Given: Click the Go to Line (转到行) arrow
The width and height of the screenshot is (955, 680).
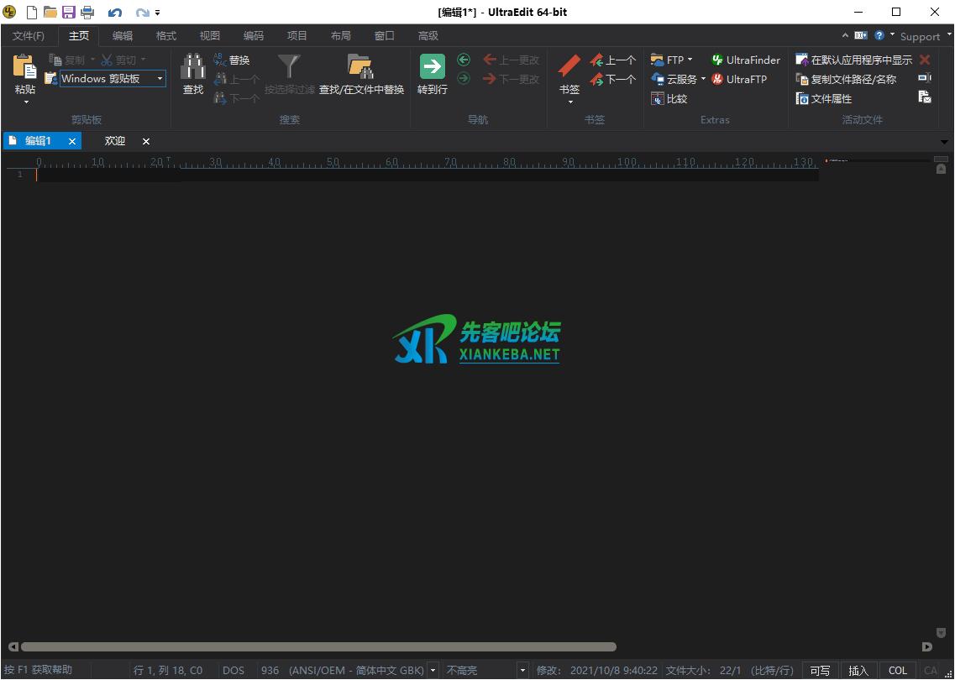Looking at the screenshot, I should pyautogui.click(x=432, y=67).
